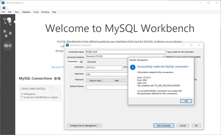Click the Hostname input field
This screenshot has width=221, height=135.
(104, 68)
